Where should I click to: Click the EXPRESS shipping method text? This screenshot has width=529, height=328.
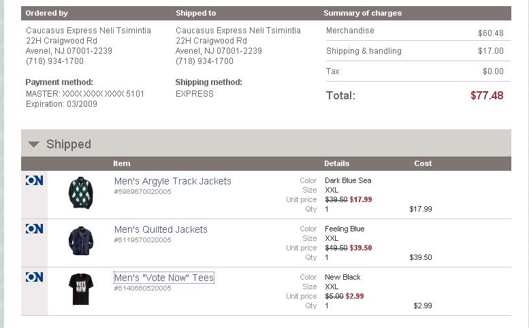point(195,94)
